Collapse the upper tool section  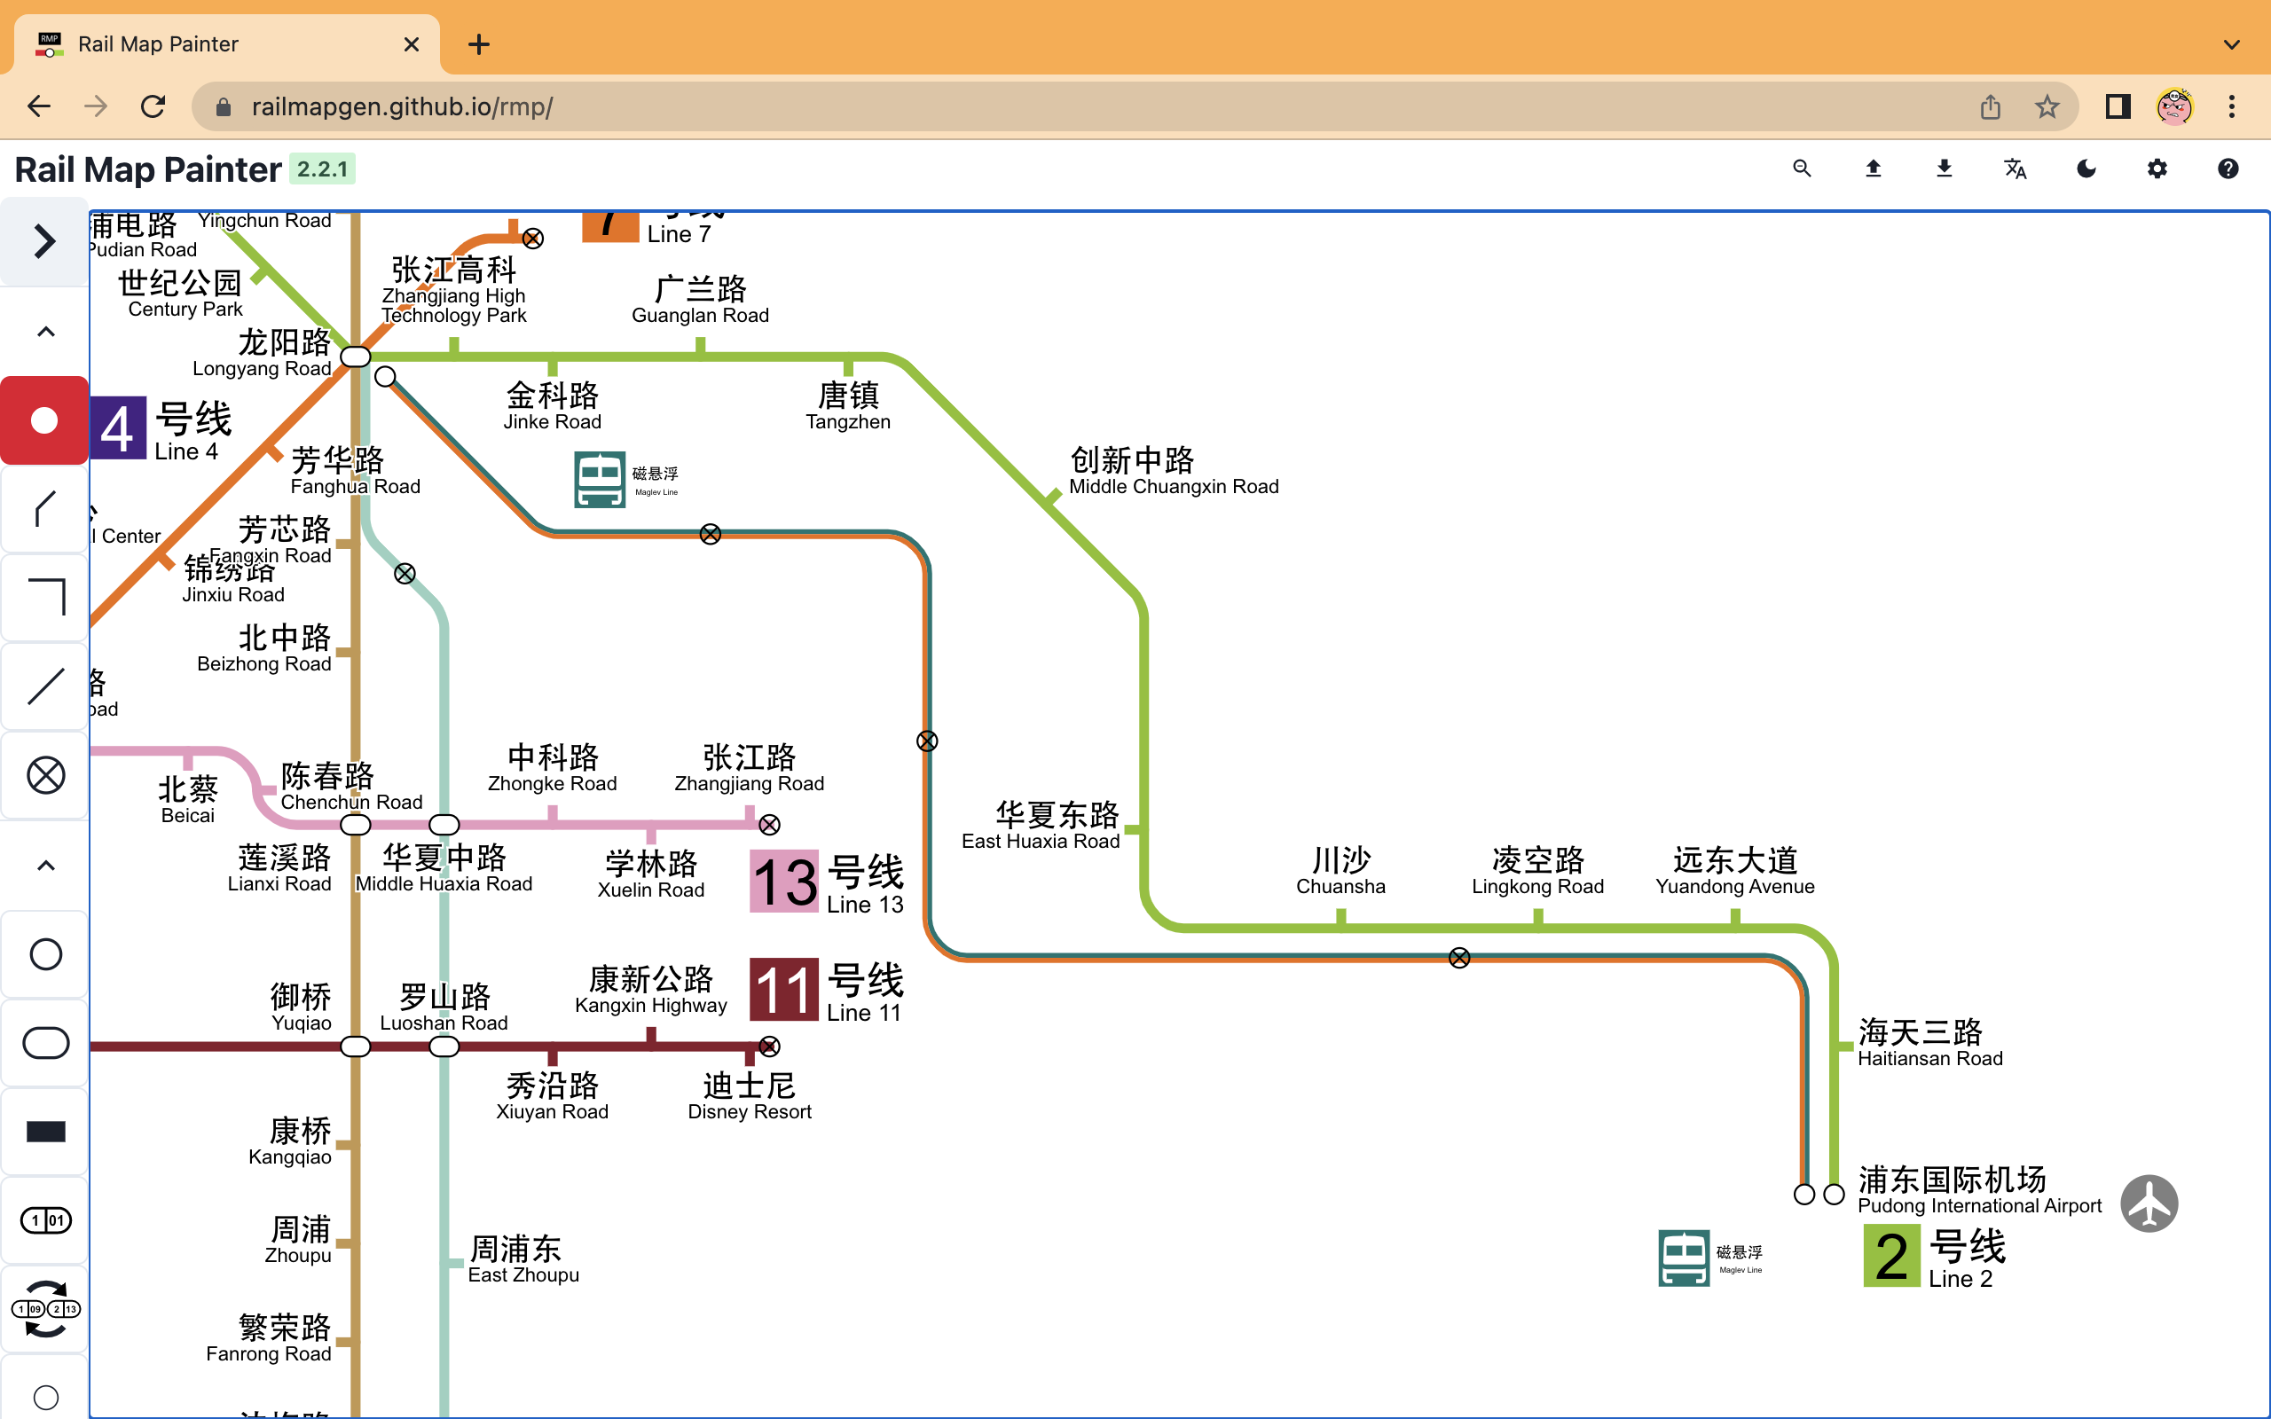tap(44, 330)
